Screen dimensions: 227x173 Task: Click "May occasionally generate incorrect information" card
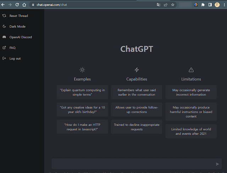(x=191, y=92)
